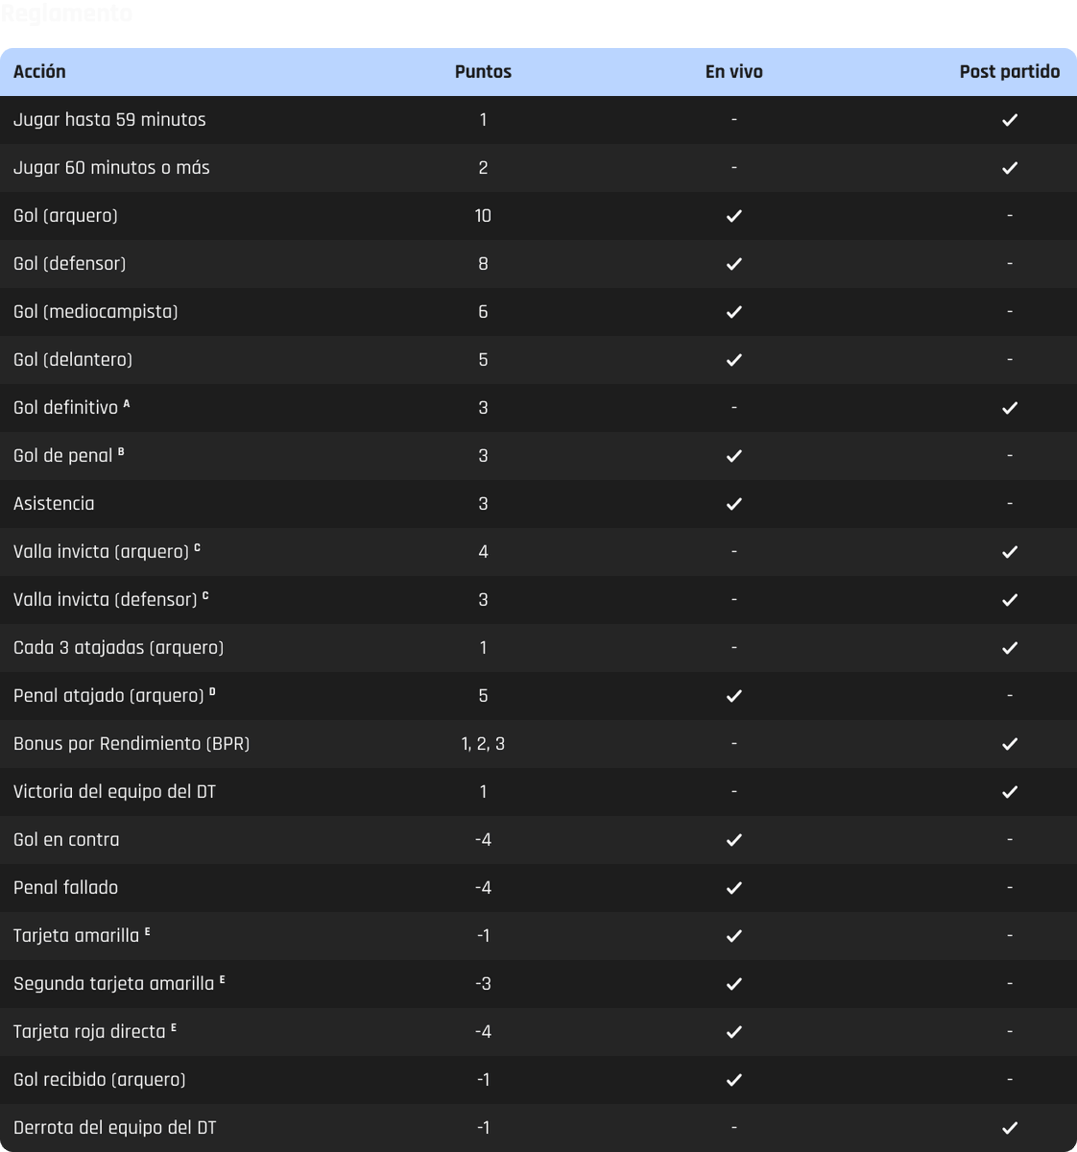Viewport: 1077px width, 1152px height.
Task: Select the 'Penal fallado' row label
Action: (x=65, y=888)
